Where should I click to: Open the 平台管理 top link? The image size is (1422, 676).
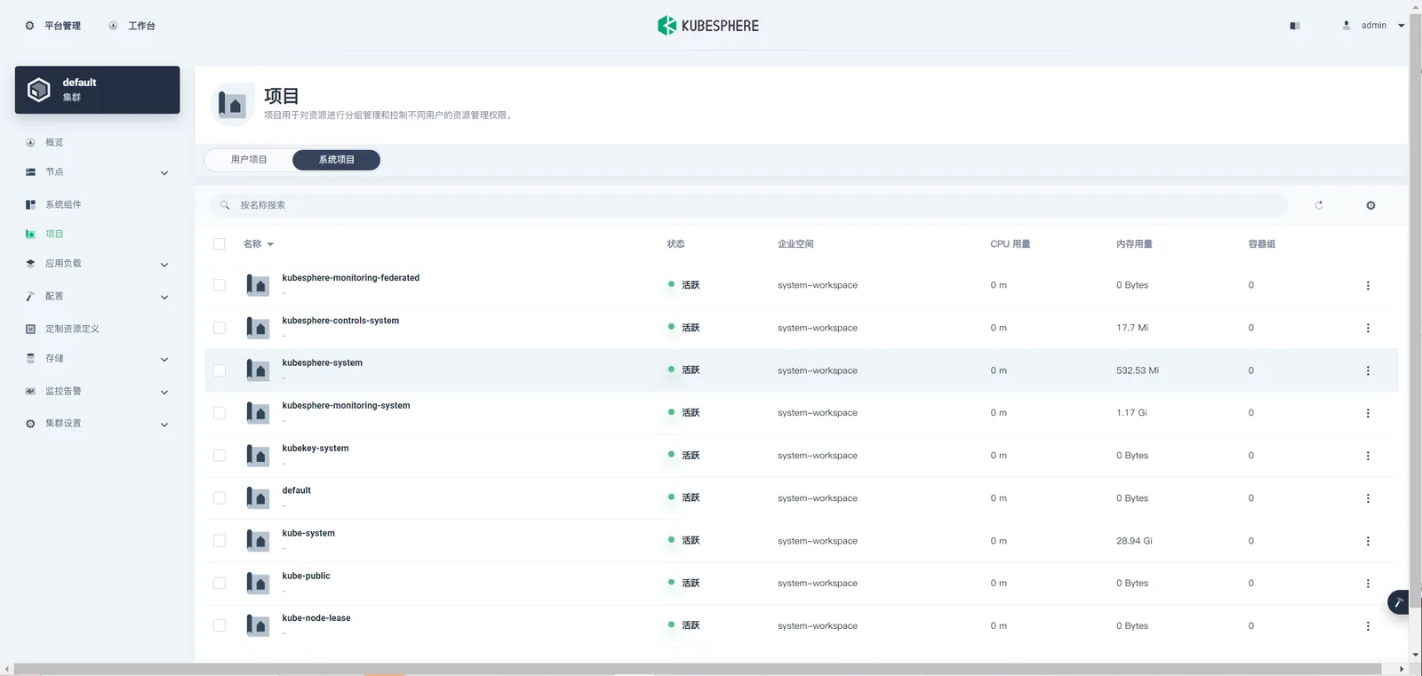(x=62, y=26)
